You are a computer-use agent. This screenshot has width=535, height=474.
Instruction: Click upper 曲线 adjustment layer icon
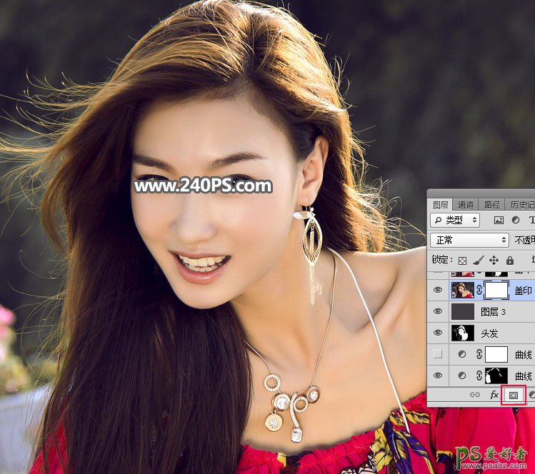tap(462, 354)
